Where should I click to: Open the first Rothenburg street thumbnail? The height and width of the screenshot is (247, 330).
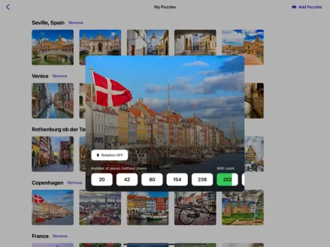53,154
